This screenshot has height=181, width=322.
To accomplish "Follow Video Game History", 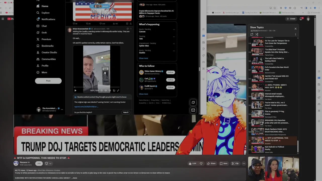I will click(171, 72).
